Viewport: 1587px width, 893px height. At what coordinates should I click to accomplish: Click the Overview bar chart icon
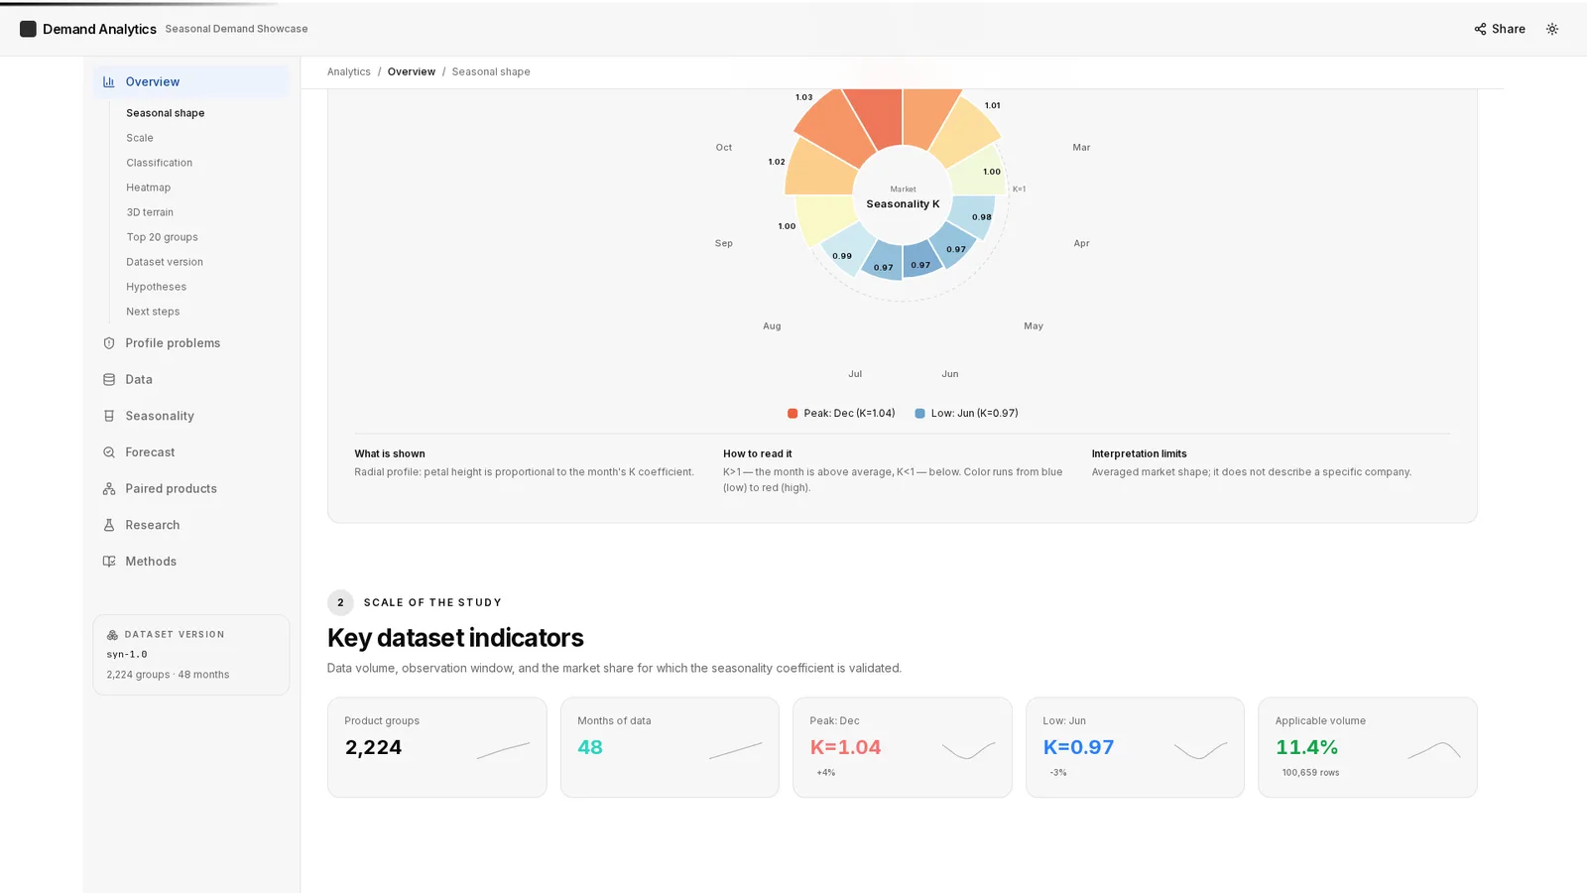(x=109, y=82)
